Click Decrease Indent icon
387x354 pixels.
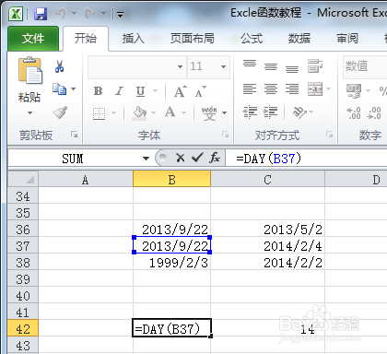pyautogui.click(x=250, y=112)
